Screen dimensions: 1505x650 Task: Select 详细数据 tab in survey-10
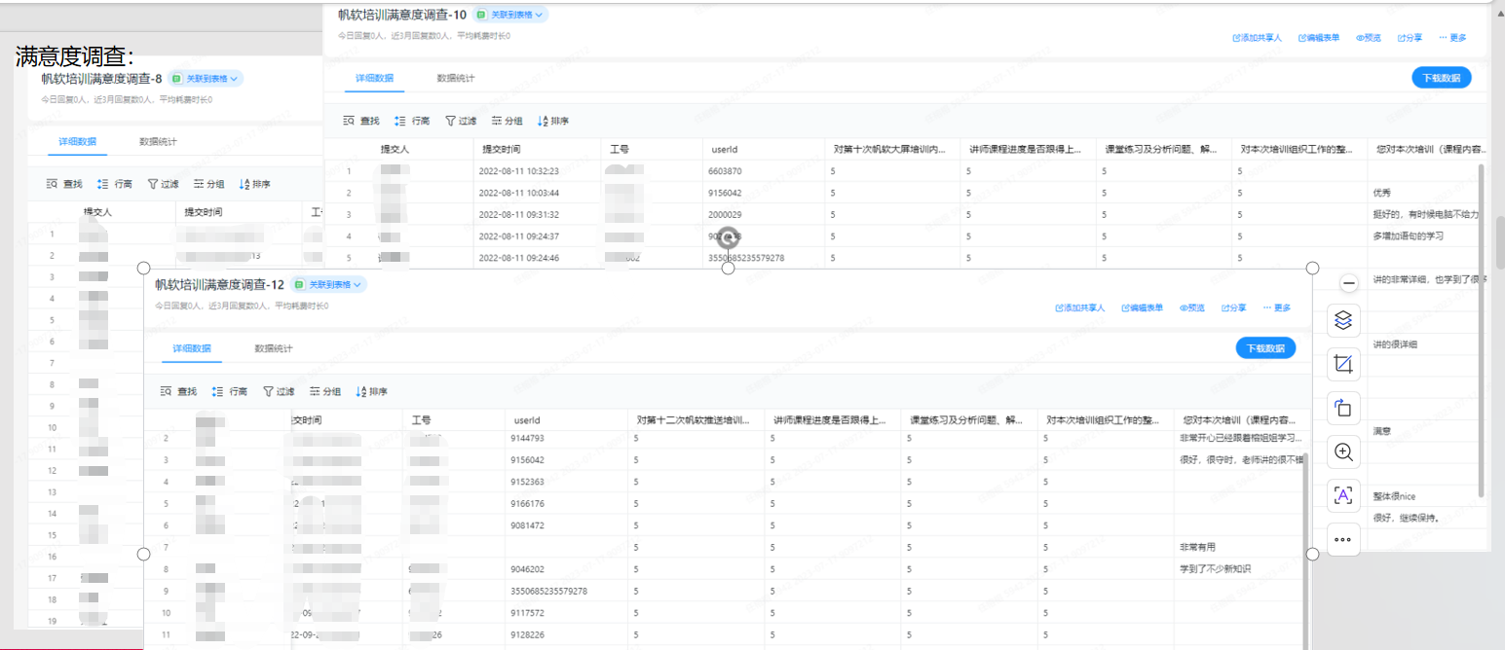[x=374, y=78]
